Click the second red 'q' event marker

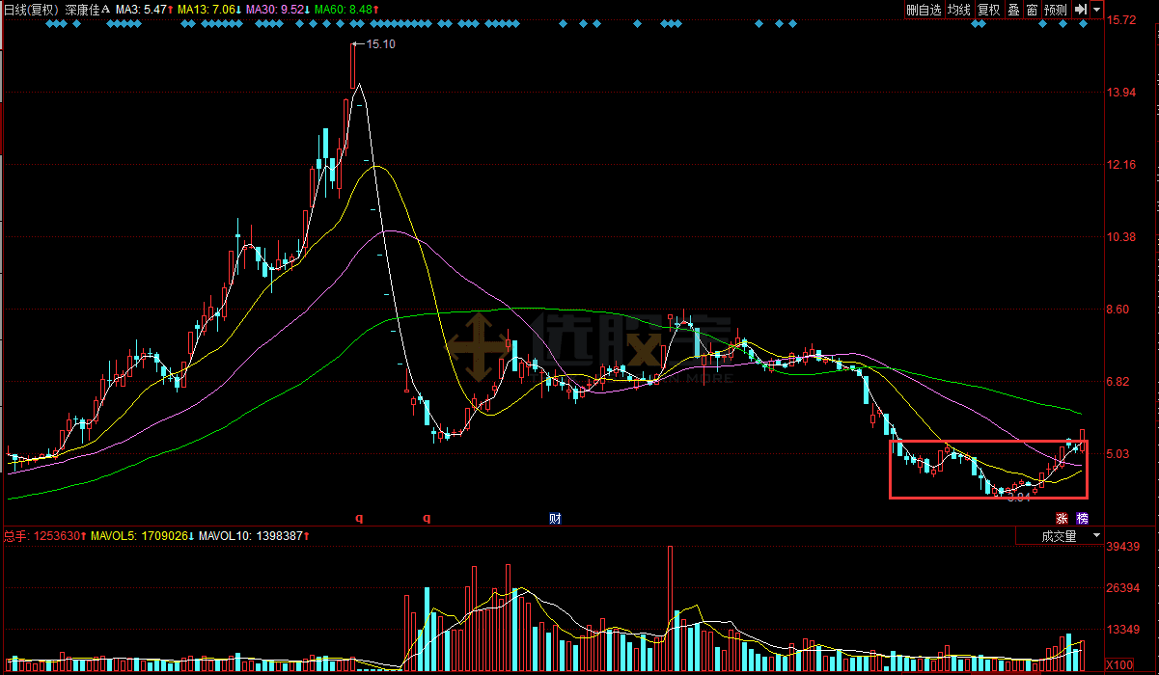tap(427, 518)
